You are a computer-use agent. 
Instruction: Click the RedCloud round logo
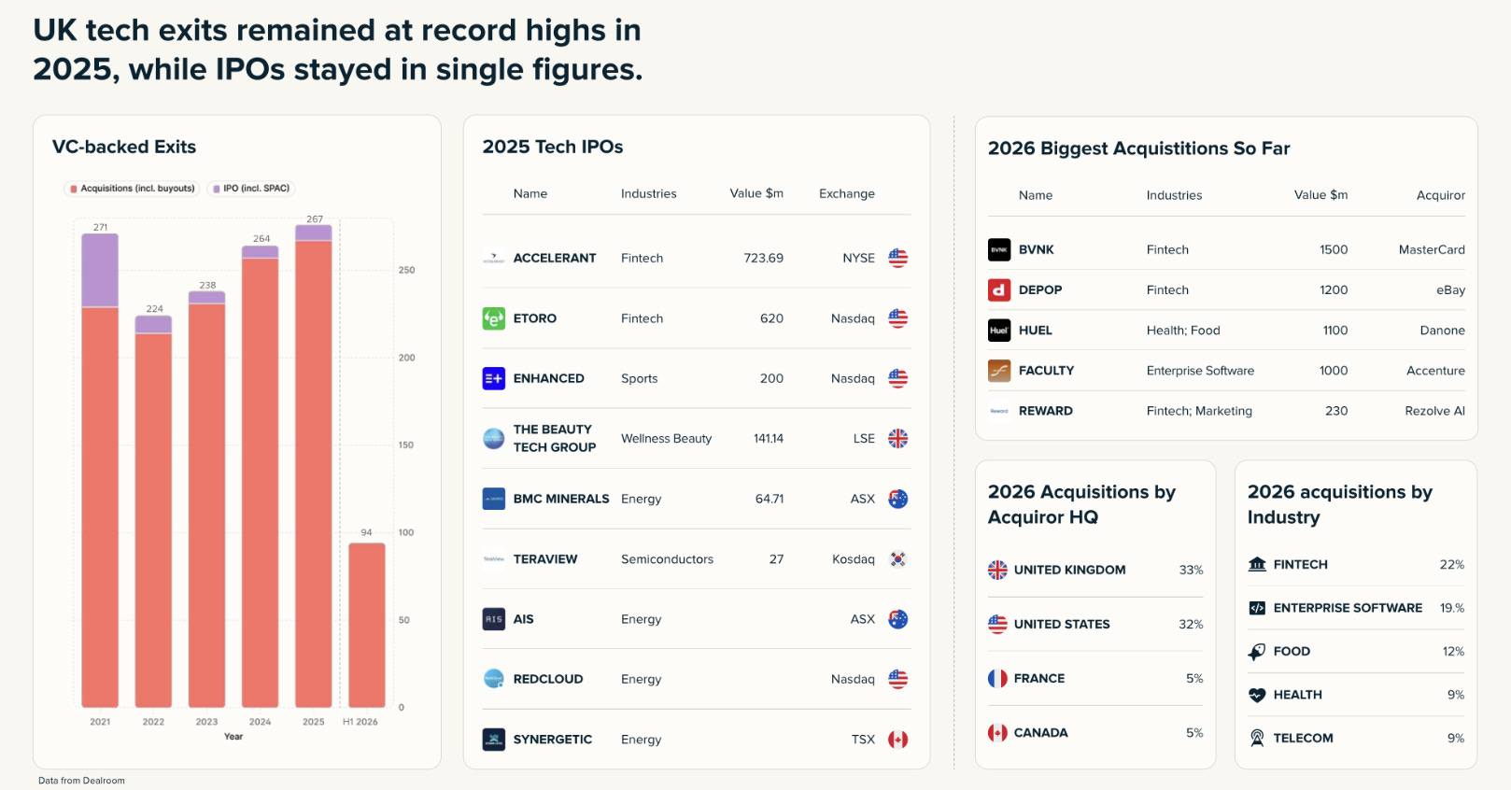[x=493, y=679]
